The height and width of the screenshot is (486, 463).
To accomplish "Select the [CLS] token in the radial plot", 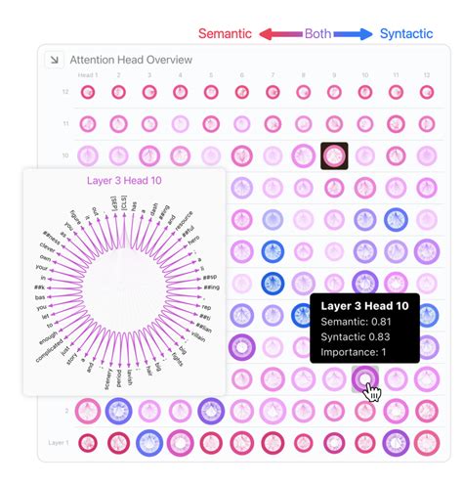I will pos(123,202).
